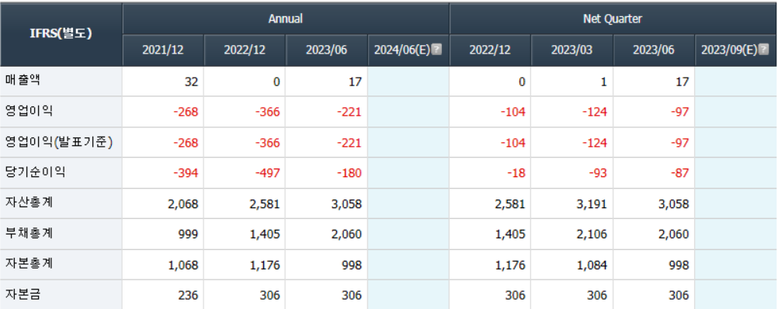Click the help icon beside 2023/09(E)
This screenshot has height=309, width=778.
pos(764,50)
